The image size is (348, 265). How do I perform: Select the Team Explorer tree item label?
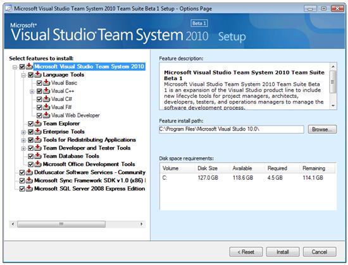(x=61, y=123)
